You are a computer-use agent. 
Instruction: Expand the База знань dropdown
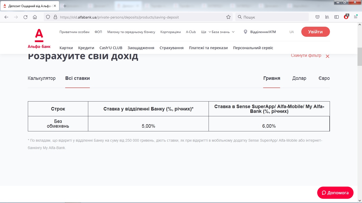tap(223, 32)
